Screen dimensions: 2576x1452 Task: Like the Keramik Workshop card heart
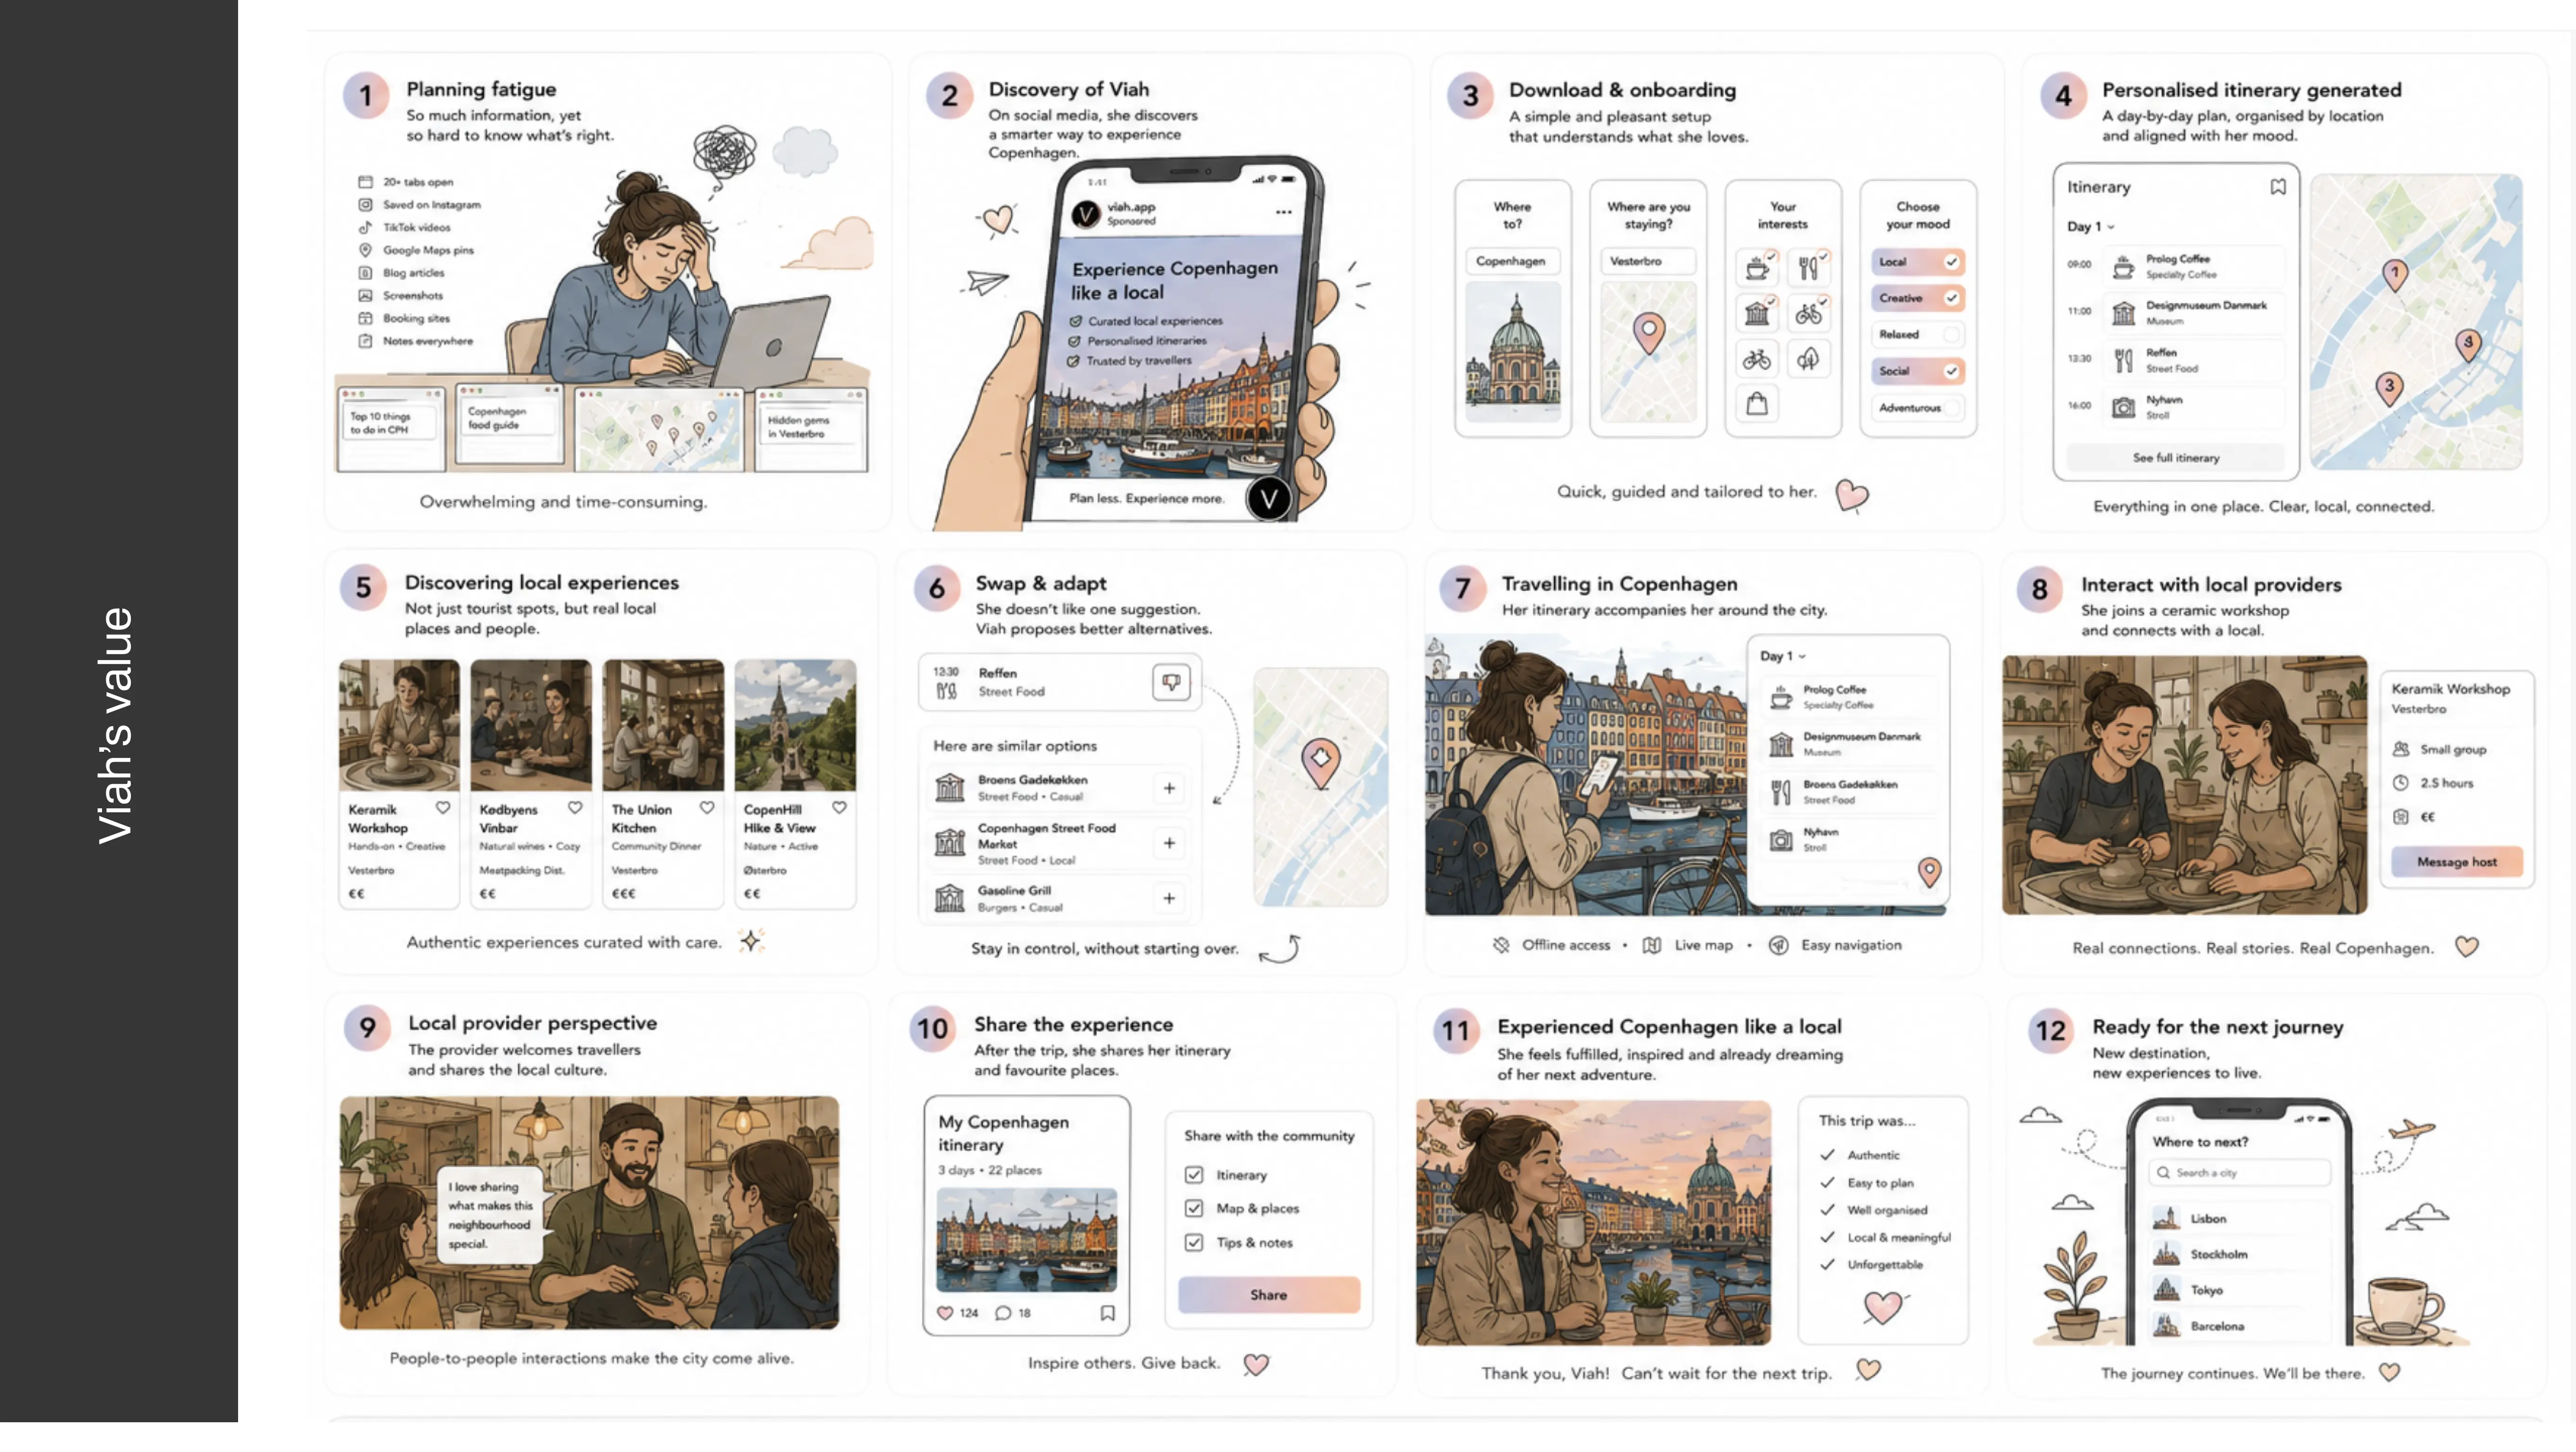443,807
